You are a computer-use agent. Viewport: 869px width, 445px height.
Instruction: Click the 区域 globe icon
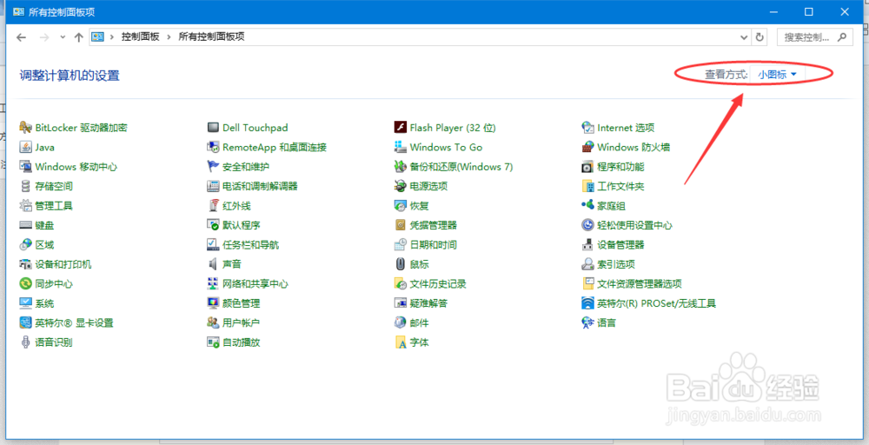pos(25,244)
